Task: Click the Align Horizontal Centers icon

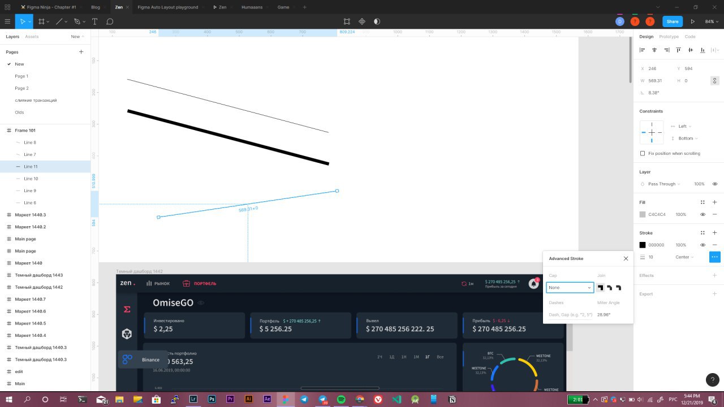Action: coord(654,50)
